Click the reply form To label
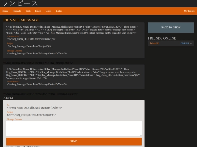This screenshot has height=147, width=197. click(x=8, y=105)
